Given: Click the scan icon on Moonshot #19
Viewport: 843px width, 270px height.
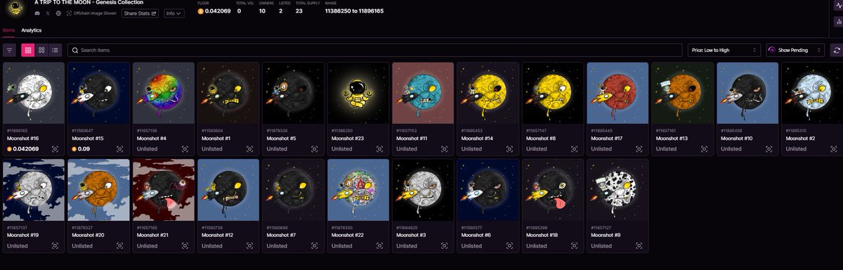Looking at the screenshot, I should click(55, 246).
